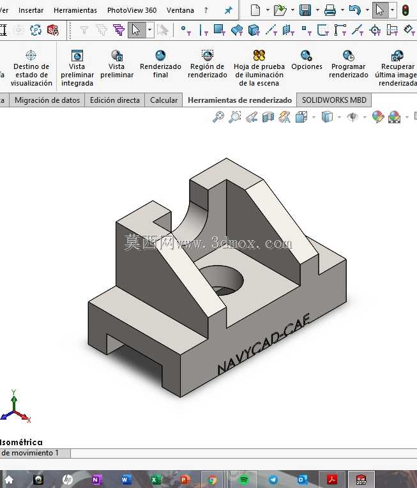The image size is (417, 488).
Task: Open Spotify from taskbar
Action: point(244,480)
